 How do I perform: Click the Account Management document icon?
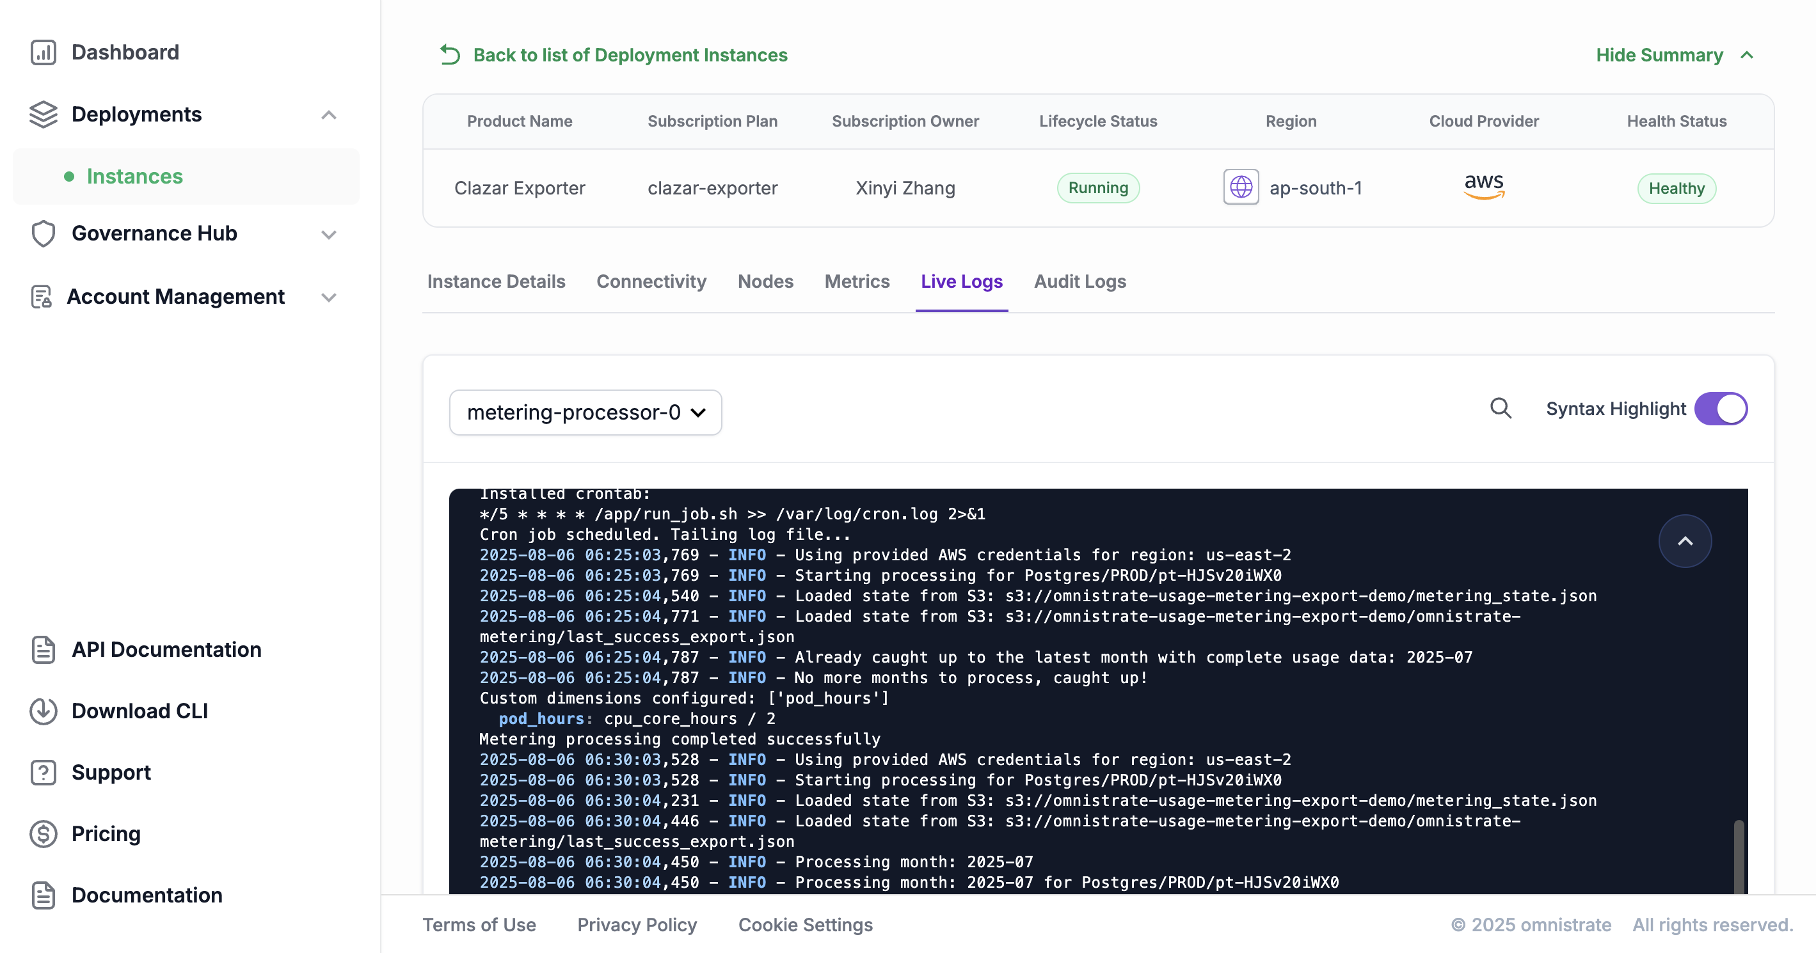[42, 297]
